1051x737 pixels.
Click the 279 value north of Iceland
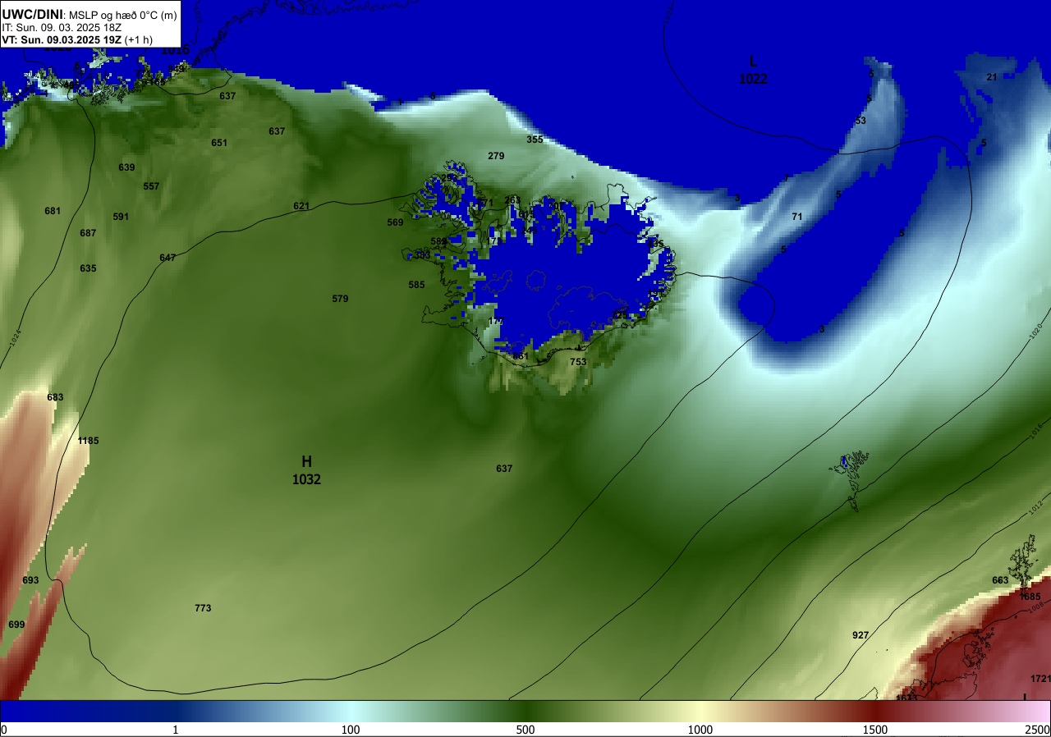tap(496, 156)
